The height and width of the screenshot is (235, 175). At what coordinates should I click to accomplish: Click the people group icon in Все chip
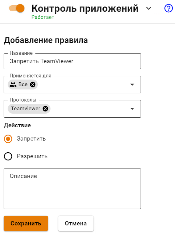point(13,85)
